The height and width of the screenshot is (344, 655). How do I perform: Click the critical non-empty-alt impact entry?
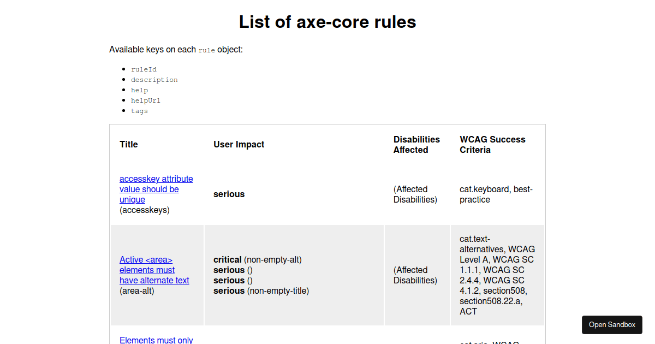tap(257, 259)
